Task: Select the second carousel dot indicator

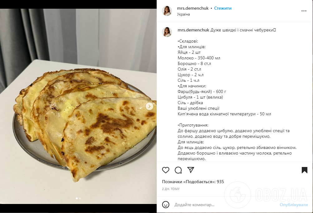Action: (80, 198)
